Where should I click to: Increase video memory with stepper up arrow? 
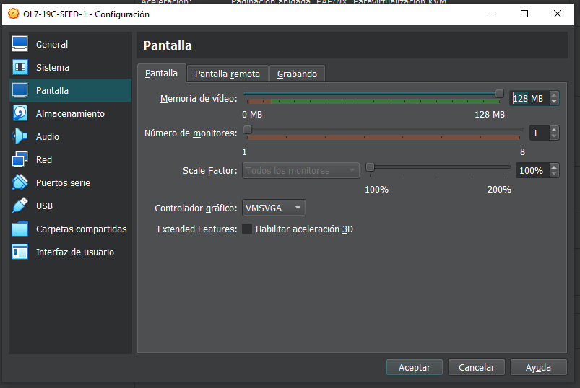pos(554,94)
